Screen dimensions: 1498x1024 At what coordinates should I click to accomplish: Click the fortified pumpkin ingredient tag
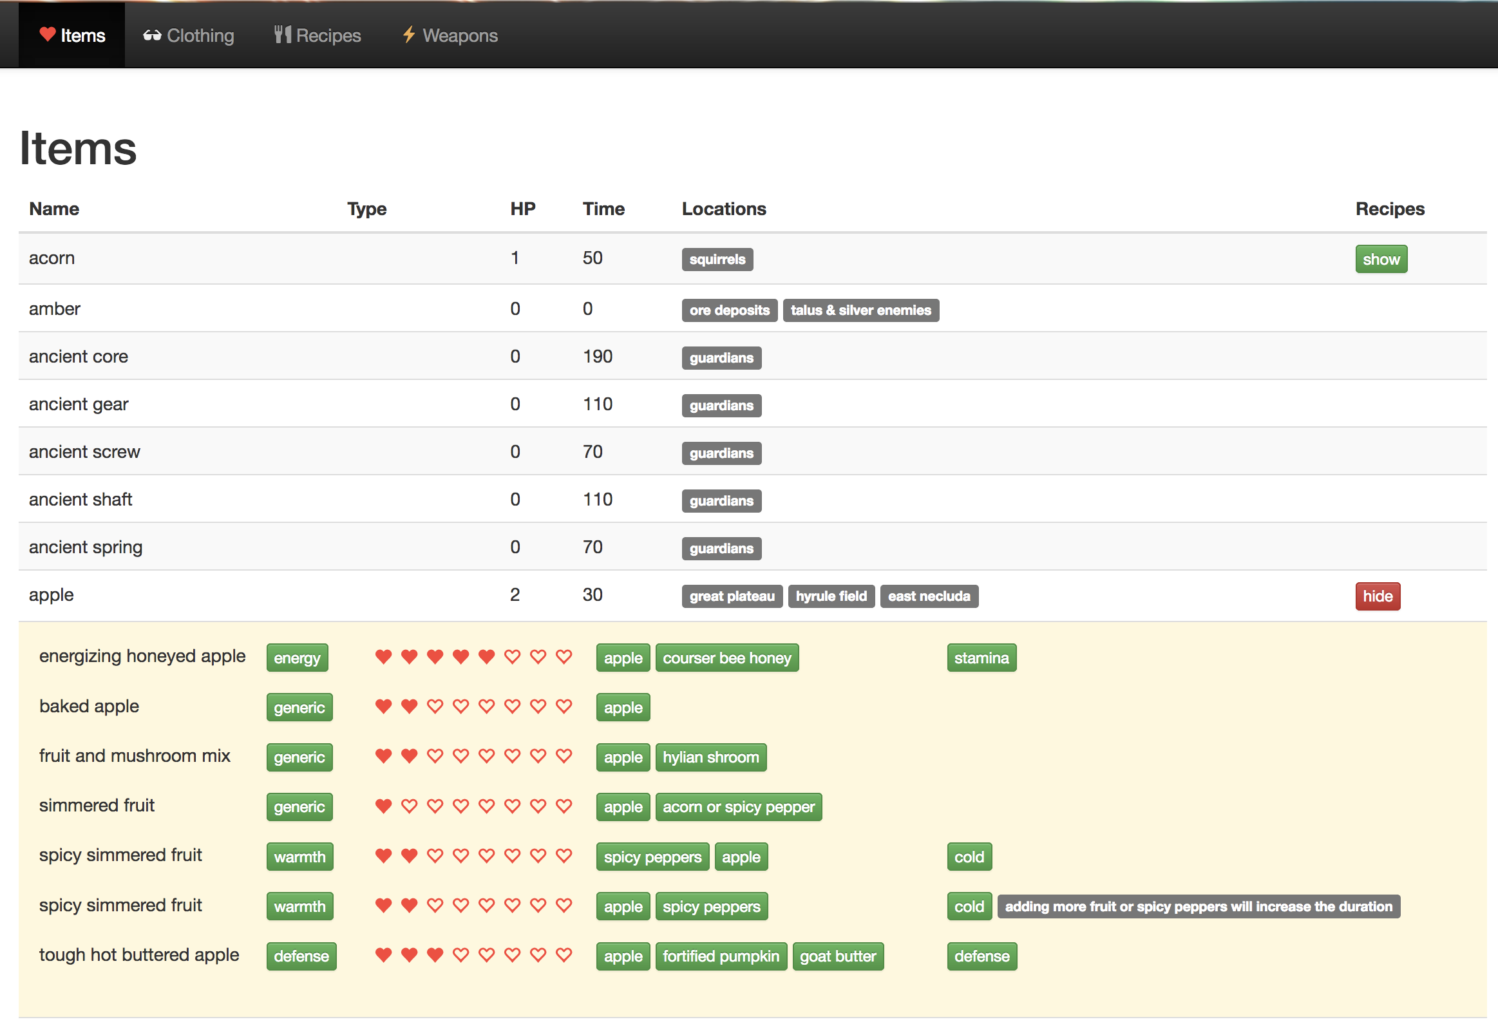point(721,956)
